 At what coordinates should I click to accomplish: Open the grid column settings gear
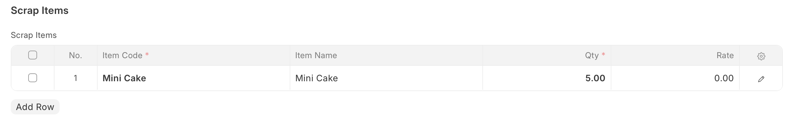(x=761, y=56)
